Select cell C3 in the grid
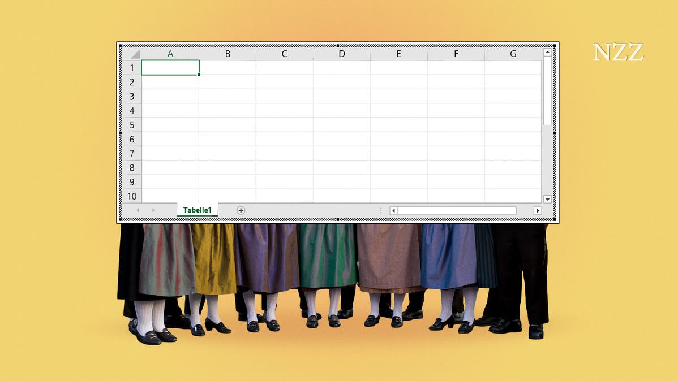This screenshot has height=381, width=678. coord(285,96)
